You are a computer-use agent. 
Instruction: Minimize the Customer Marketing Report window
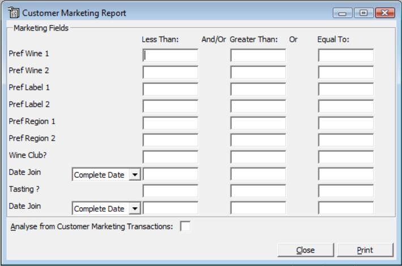(343, 13)
